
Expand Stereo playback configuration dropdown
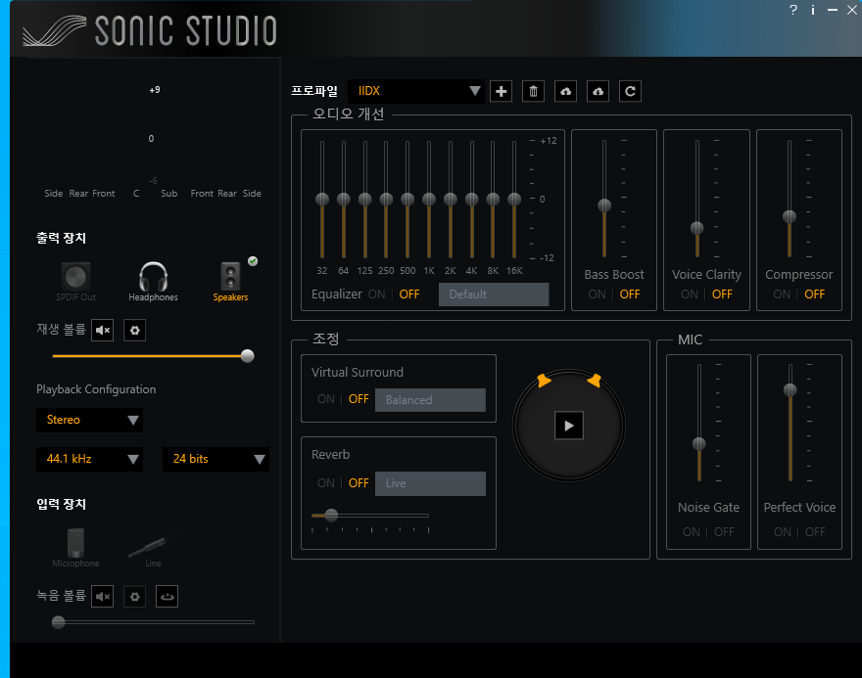pyautogui.click(x=89, y=420)
